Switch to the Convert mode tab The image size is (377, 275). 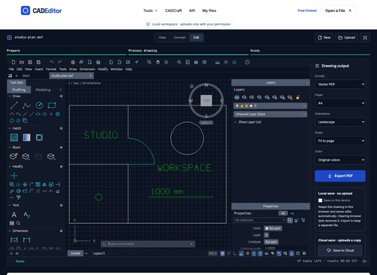pyautogui.click(x=179, y=38)
